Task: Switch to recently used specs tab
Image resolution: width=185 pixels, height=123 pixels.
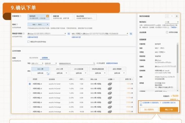Action: (x=34, y=58)
